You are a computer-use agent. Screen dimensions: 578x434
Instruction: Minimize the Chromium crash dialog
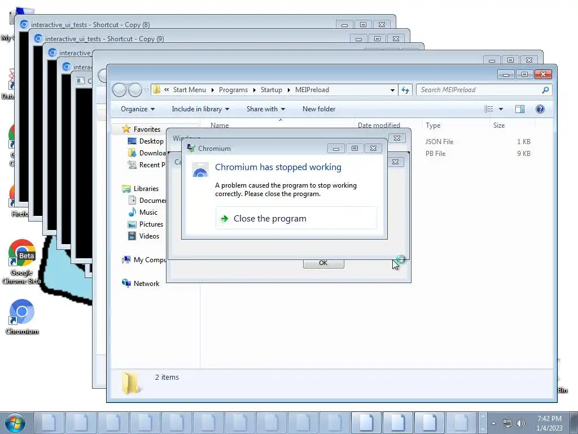tap(336, 149)
